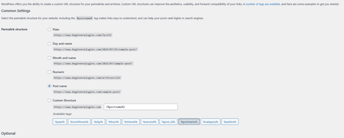The width and height of the screenshot is (344, 138).
Task: Open the "number of tags are available" link
Action: click(x=263, y=4)
